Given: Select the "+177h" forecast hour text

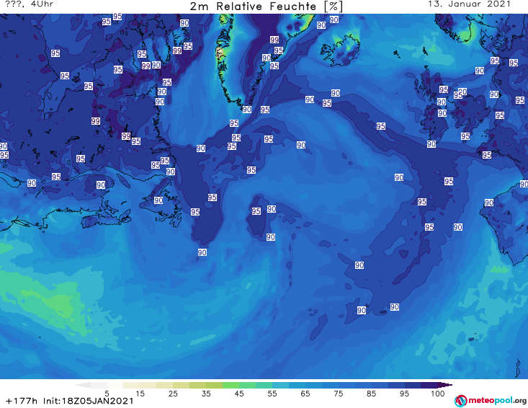Looking at the screenshot, I should 22,401.
